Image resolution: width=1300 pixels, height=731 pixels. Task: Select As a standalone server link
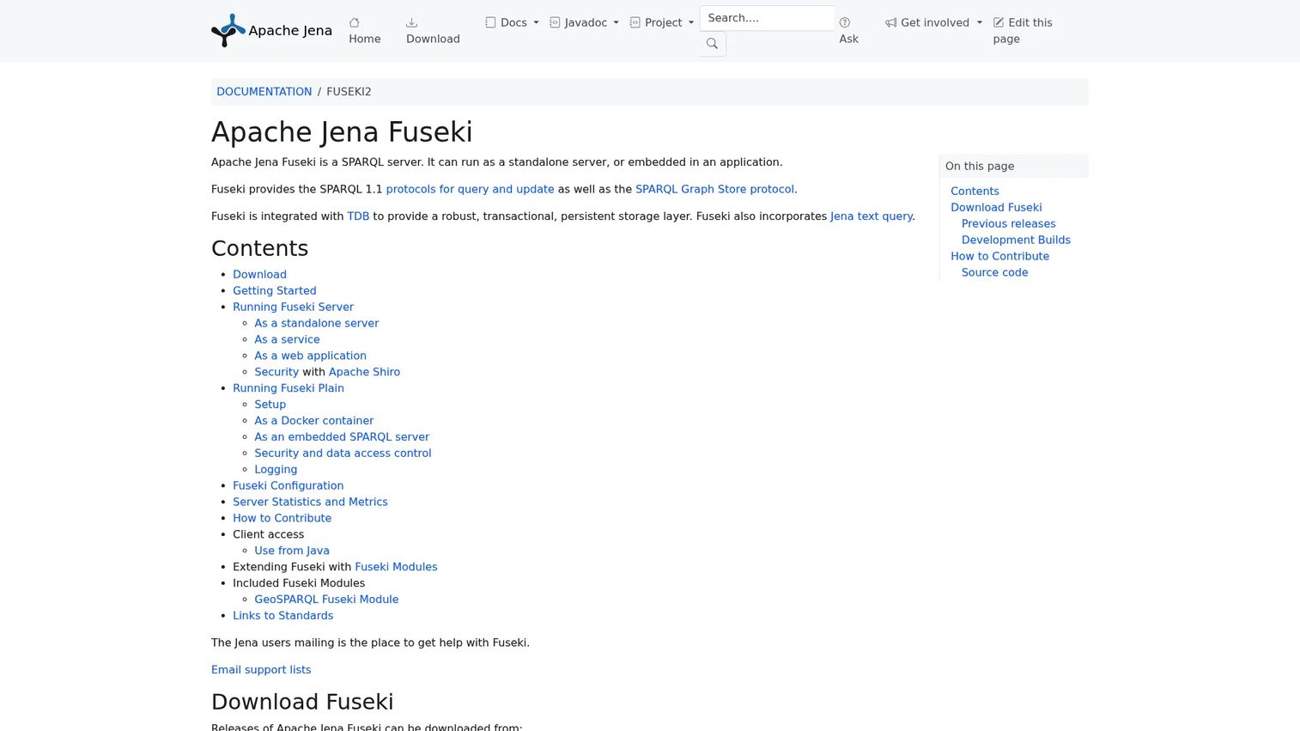(x=316, y=323)
